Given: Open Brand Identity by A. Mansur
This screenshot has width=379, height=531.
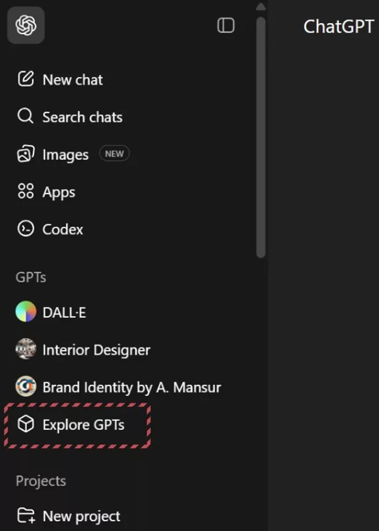Looking at the screenshot, I should (x=131, y=387).
